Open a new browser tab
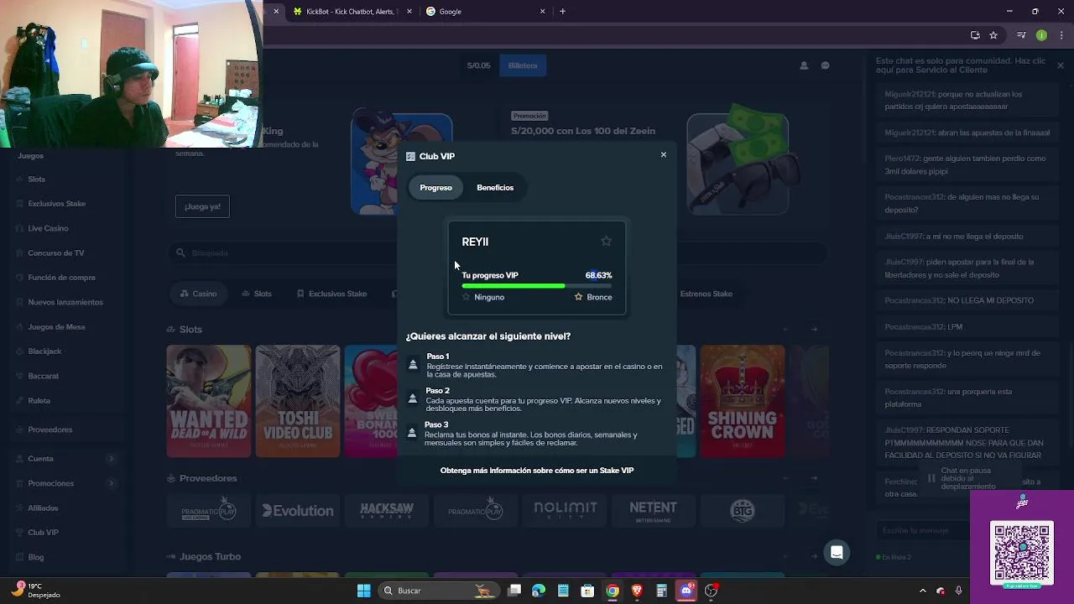Viewport: 1074px width, 604px height. click(562, 12)
